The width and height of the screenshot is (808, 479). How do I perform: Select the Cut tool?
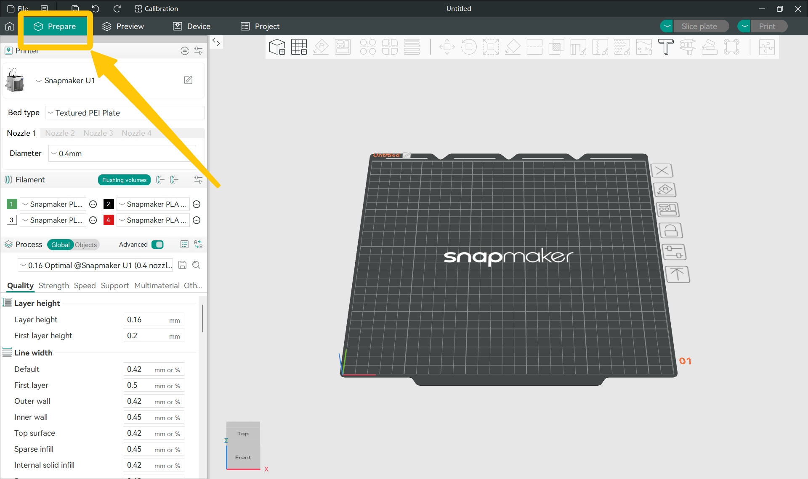coord(534,47)
